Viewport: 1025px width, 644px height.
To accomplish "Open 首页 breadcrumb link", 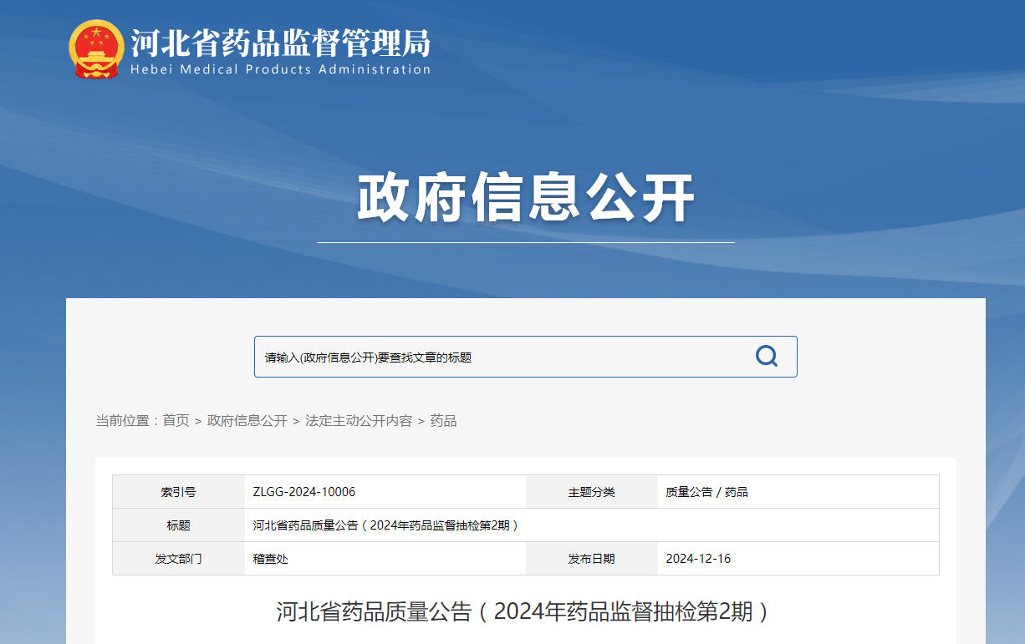I will pyautogui.click(x=176, y=421).
